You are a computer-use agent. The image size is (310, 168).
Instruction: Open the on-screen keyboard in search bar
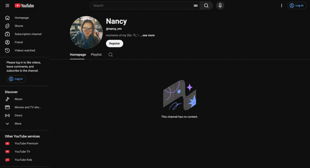(196, 5)
